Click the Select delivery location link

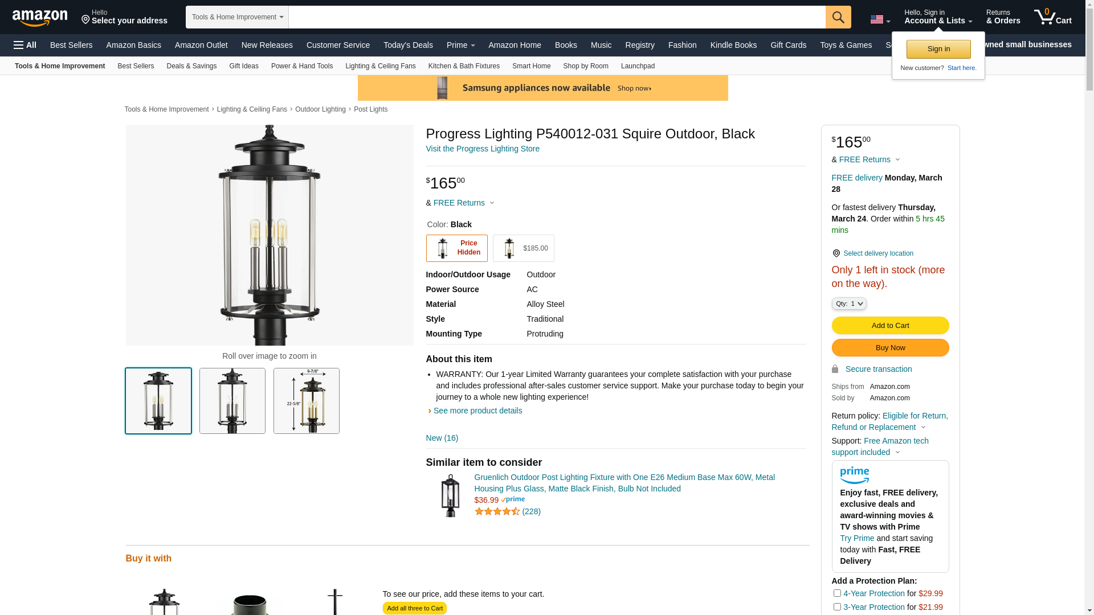878,253
